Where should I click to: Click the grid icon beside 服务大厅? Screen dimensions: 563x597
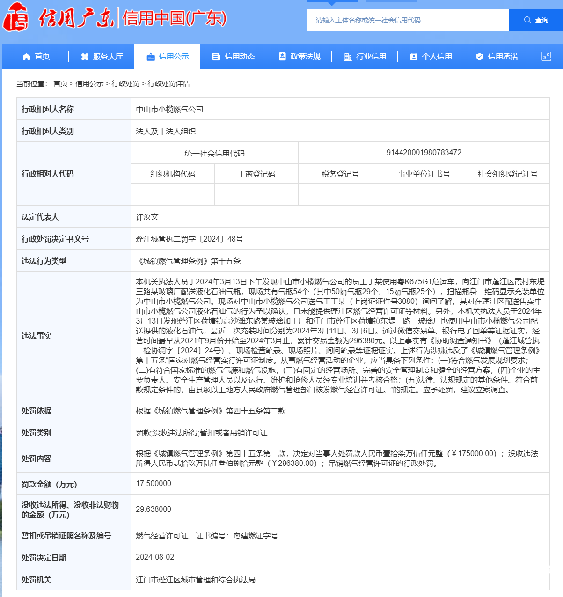click(85, 57)
